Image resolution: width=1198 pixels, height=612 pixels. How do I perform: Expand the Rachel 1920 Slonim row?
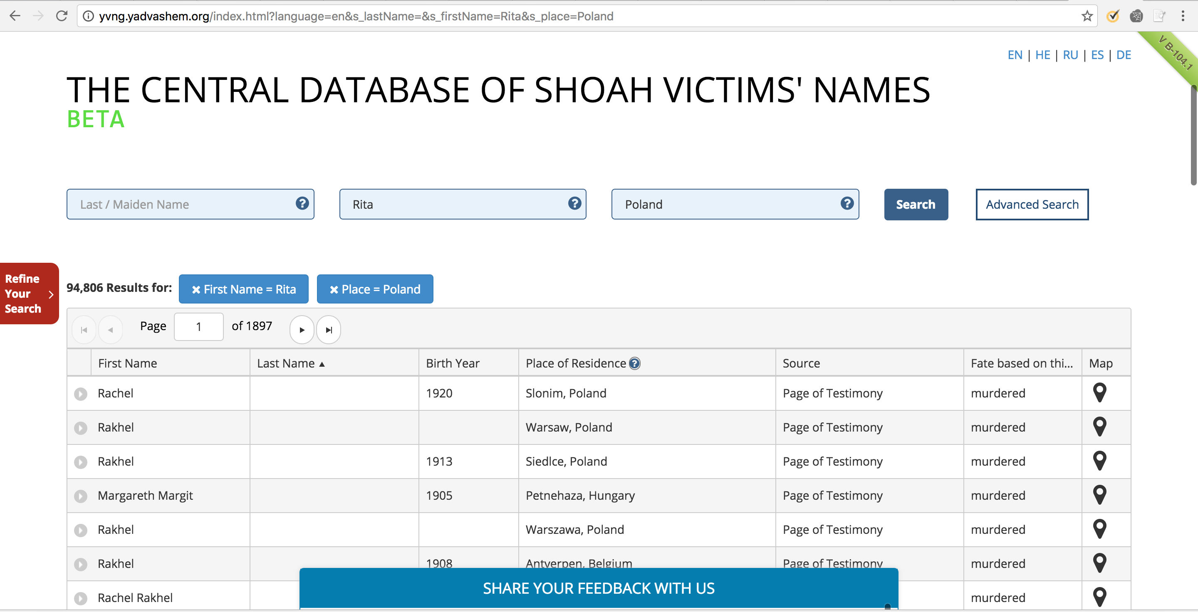pos(80,394)
